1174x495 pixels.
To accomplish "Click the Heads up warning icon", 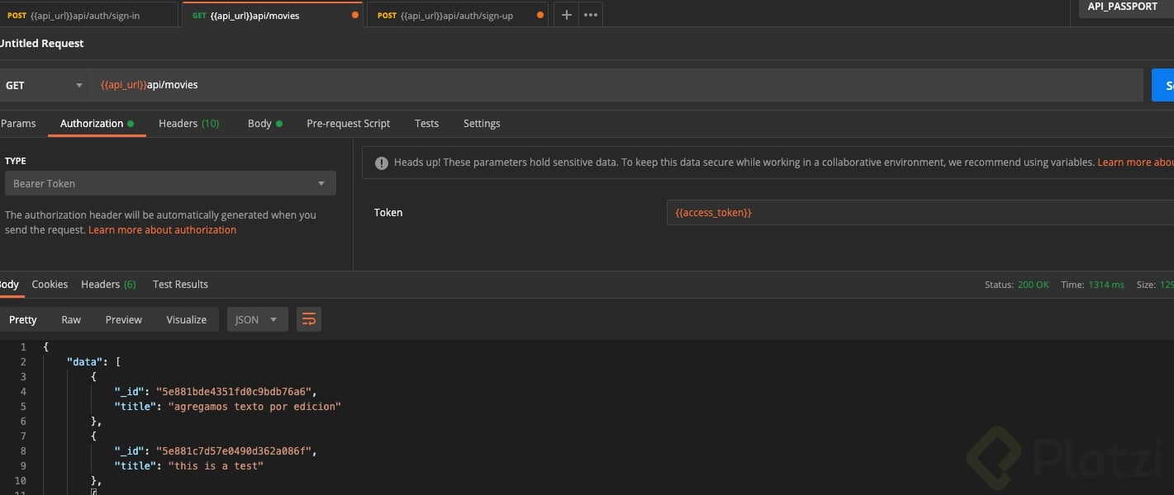I will pyautogui.click(x=381, y=163).
